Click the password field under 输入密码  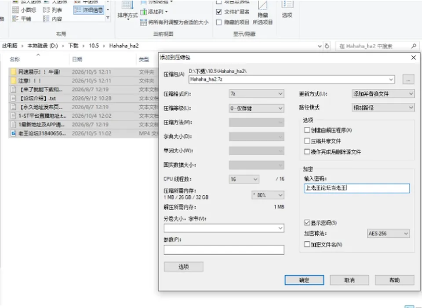tap(357, 188)
